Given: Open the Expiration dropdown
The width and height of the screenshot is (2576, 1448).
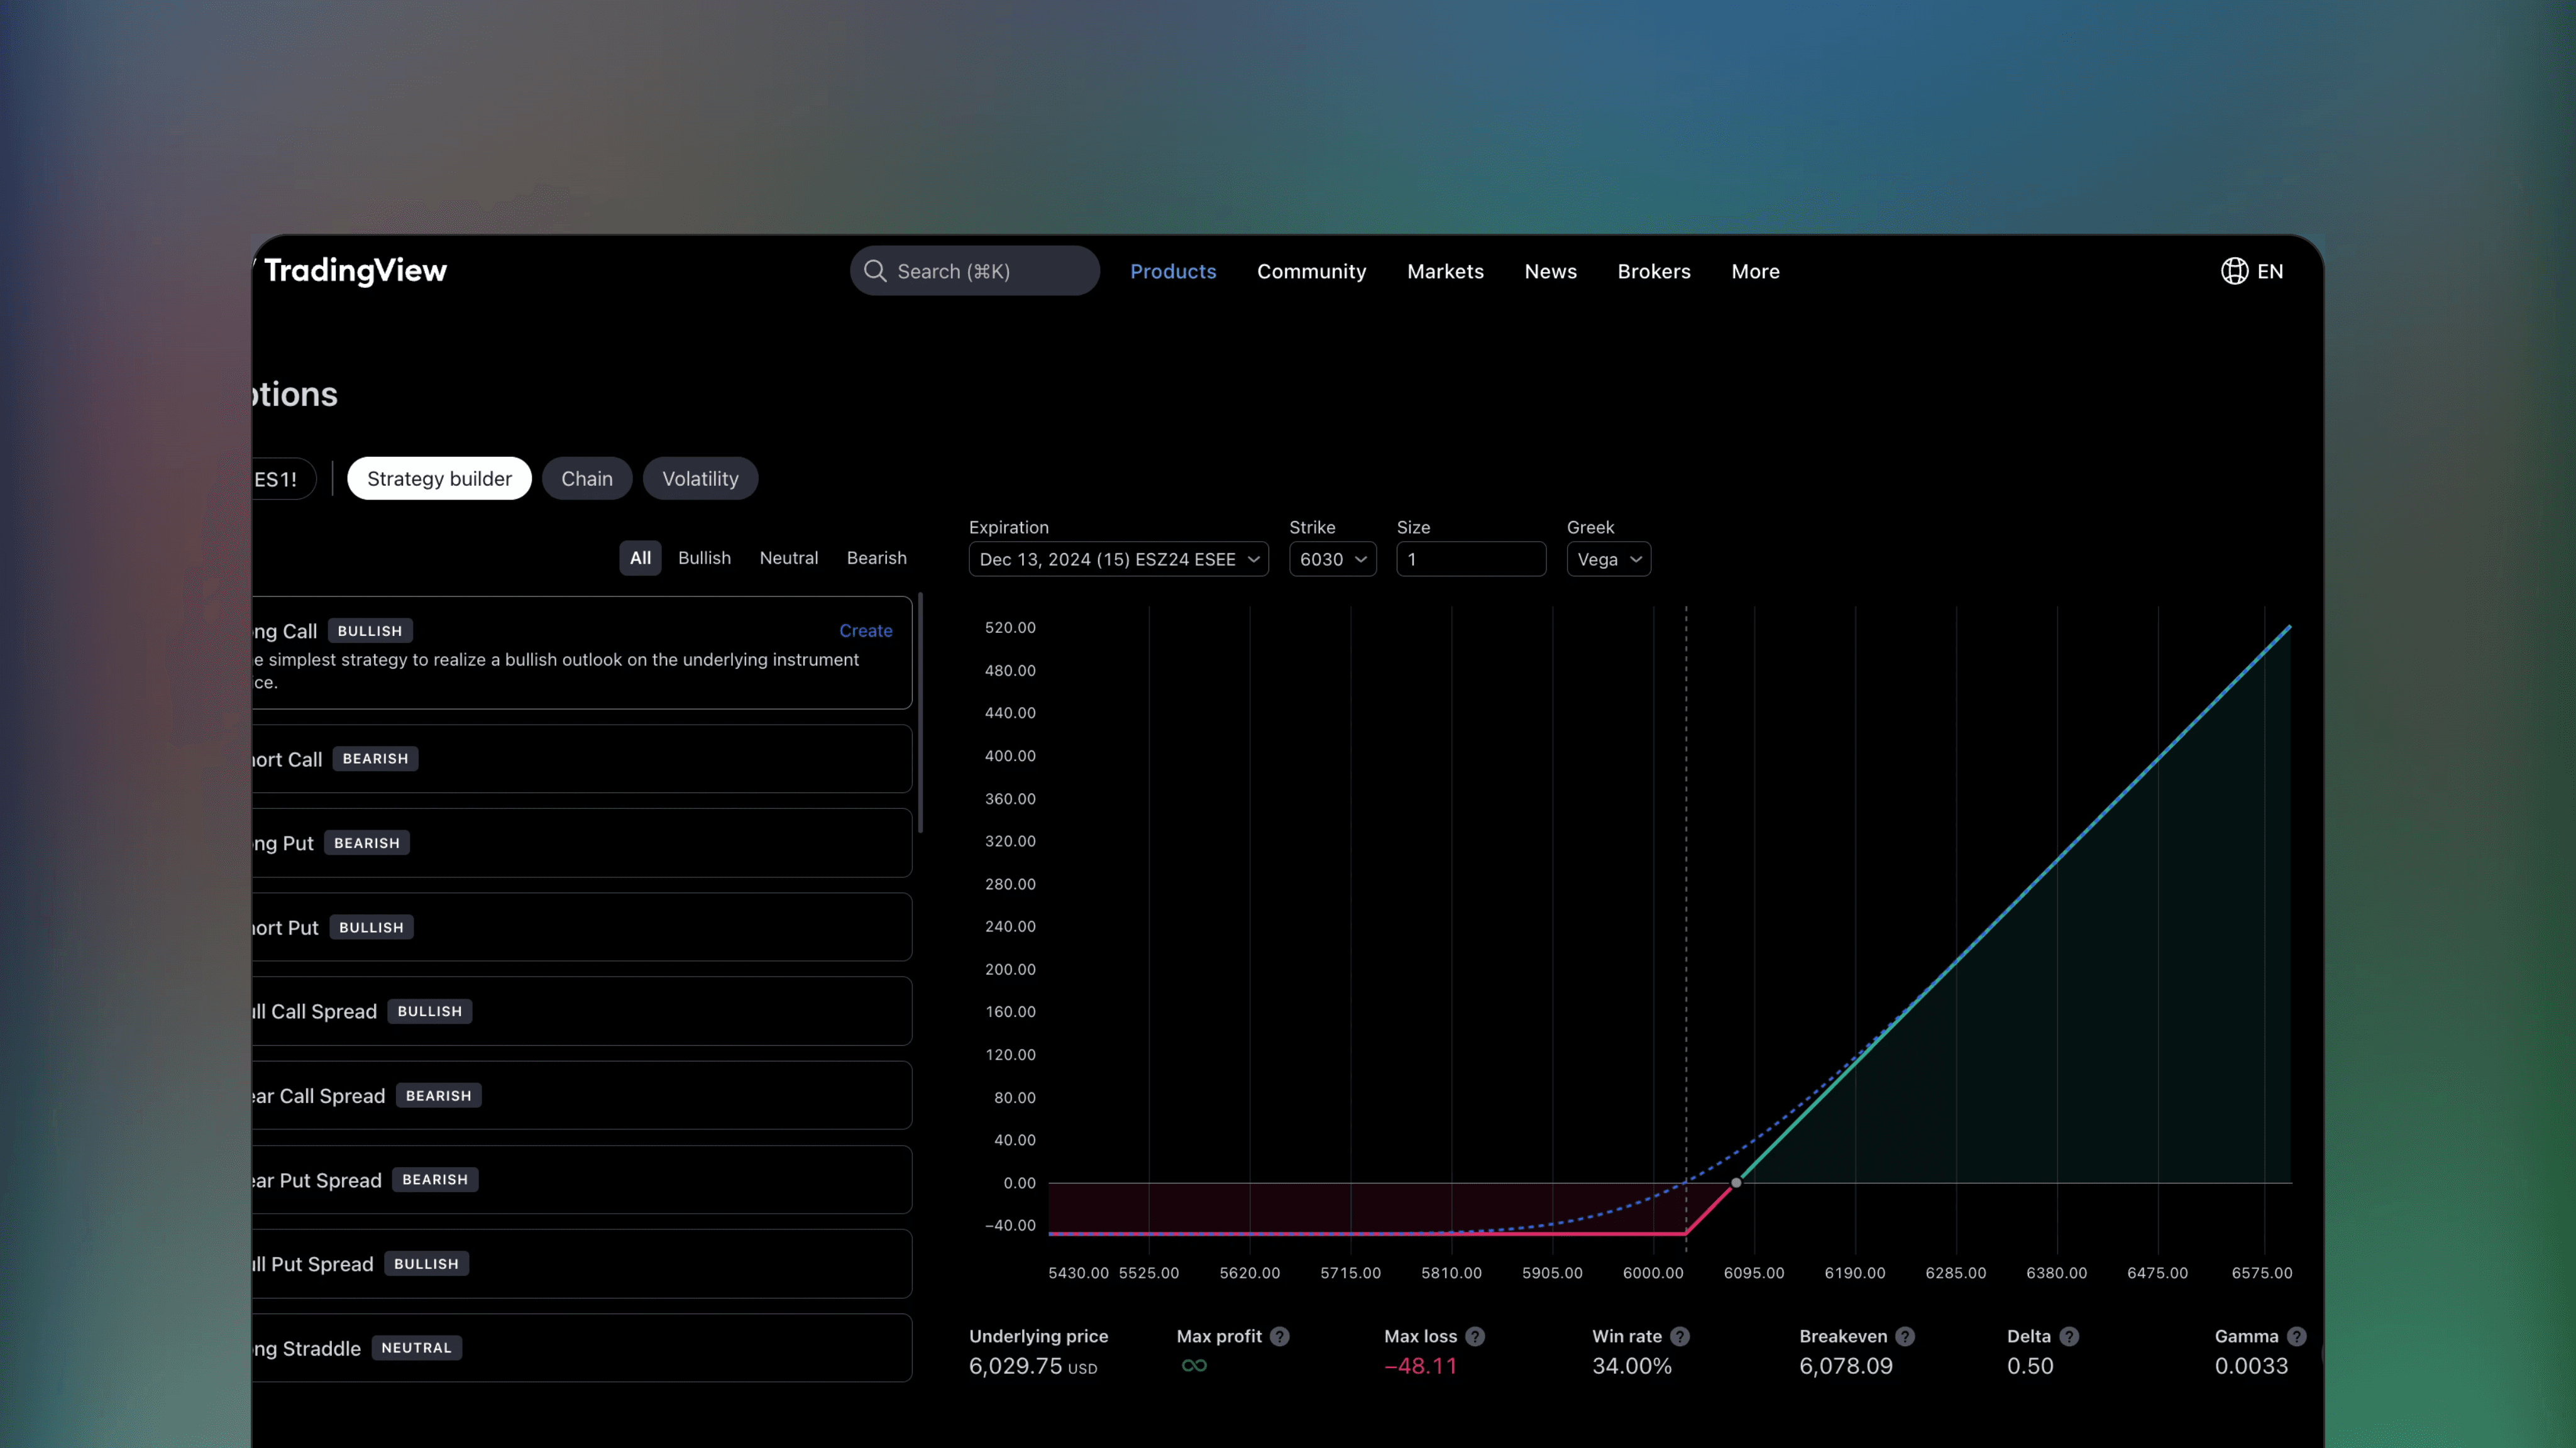Looking at the screenshot, I should (1118, 559).
